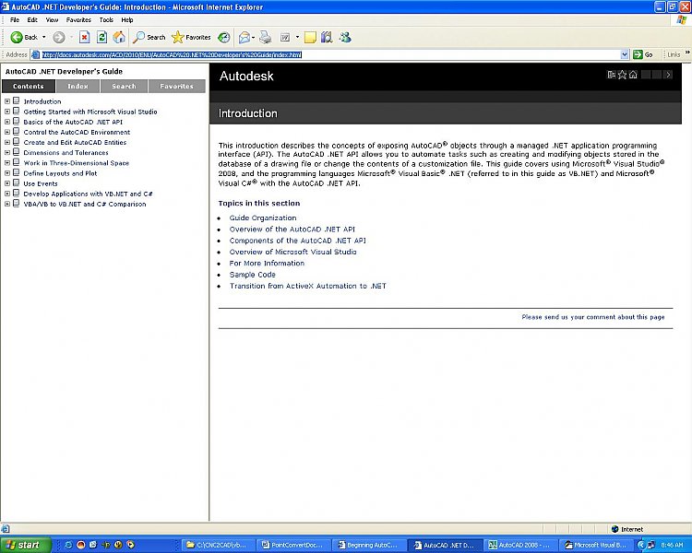Switch to PointConvertDoc taskbar window
This screenshot has height=553, width=692.
point(292,545)
